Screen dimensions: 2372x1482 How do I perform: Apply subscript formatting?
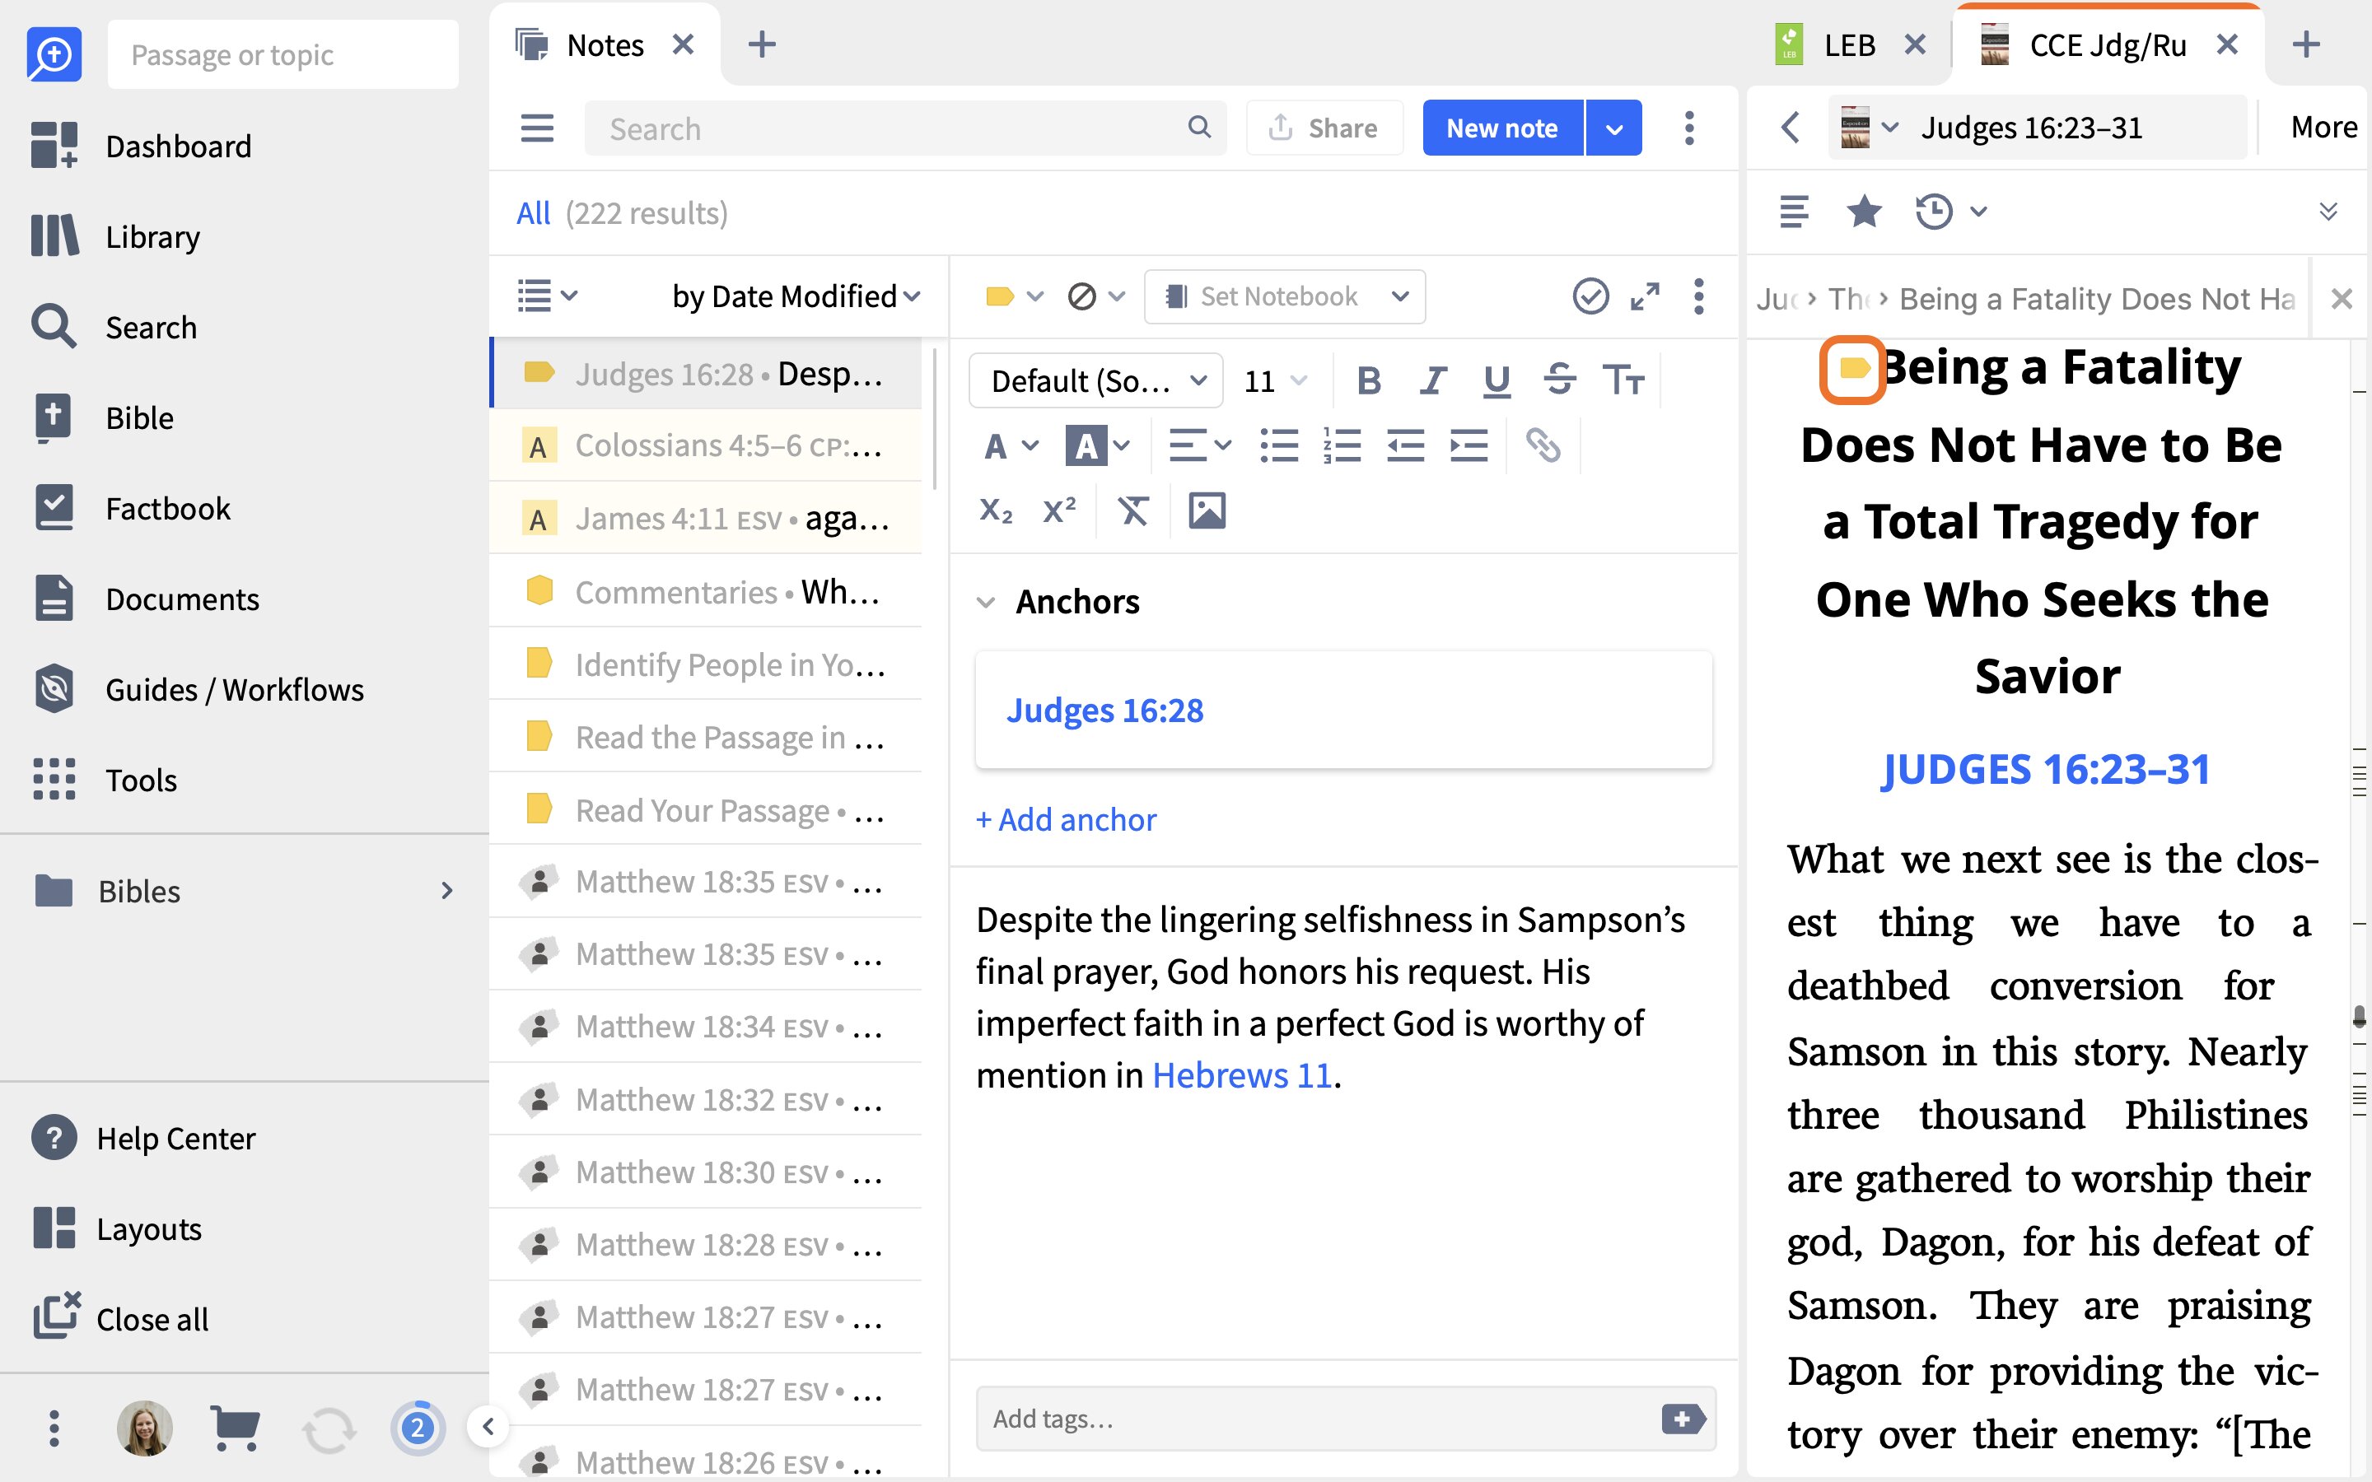click(996, 510)
